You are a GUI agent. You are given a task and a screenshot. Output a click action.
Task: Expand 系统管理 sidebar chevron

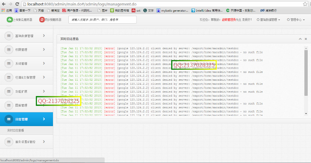click(44, 63)
